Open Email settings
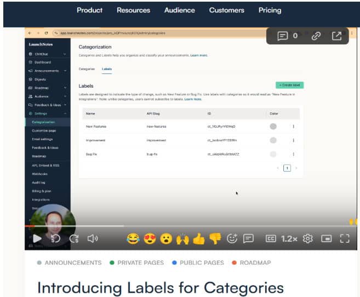360x297 pixels. (42, 139)
